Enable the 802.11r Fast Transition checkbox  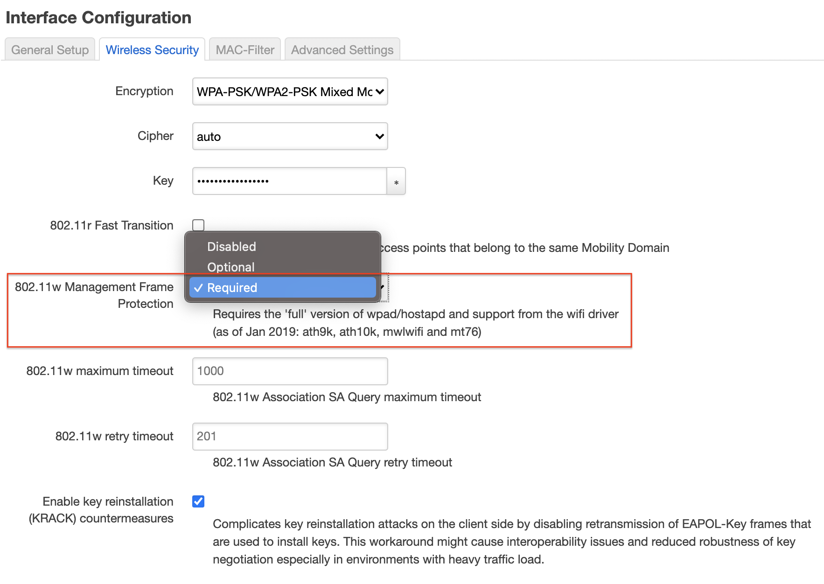pyautogui.click(x=198, y=225)
